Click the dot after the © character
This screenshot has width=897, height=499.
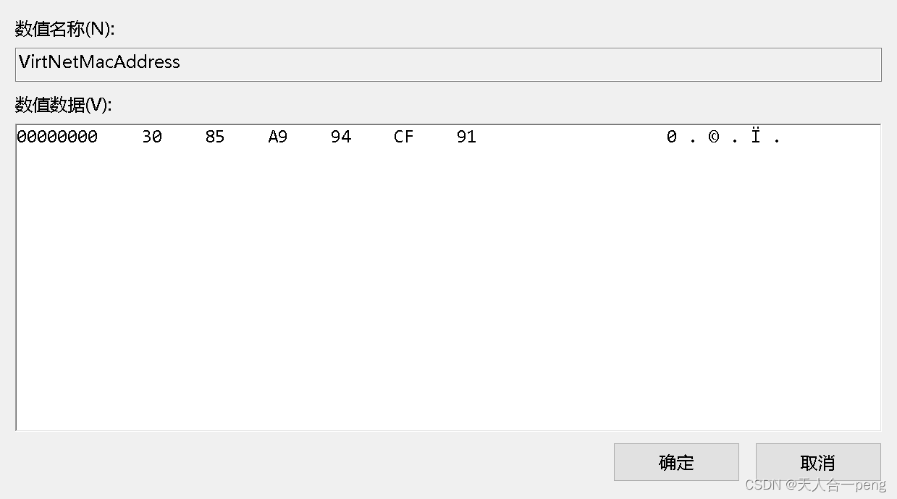[735, 138]
